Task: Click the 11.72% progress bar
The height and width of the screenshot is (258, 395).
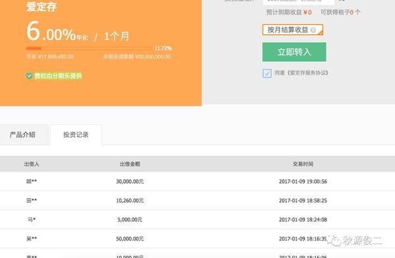Action: coord(88,48)
